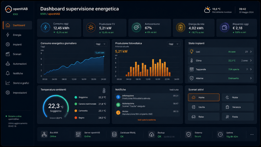Click the thermometer icon in Temperatura ambienti
Viewport: 261px width, 147px height.
click(x=104, y=91)
